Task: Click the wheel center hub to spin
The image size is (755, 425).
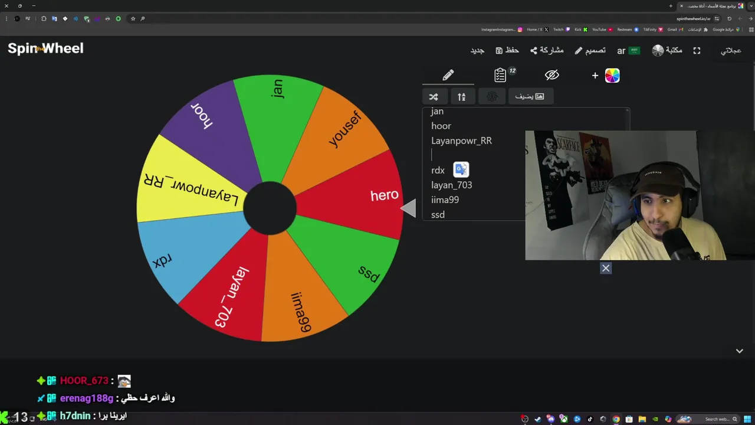Action: tap(270, 208)
